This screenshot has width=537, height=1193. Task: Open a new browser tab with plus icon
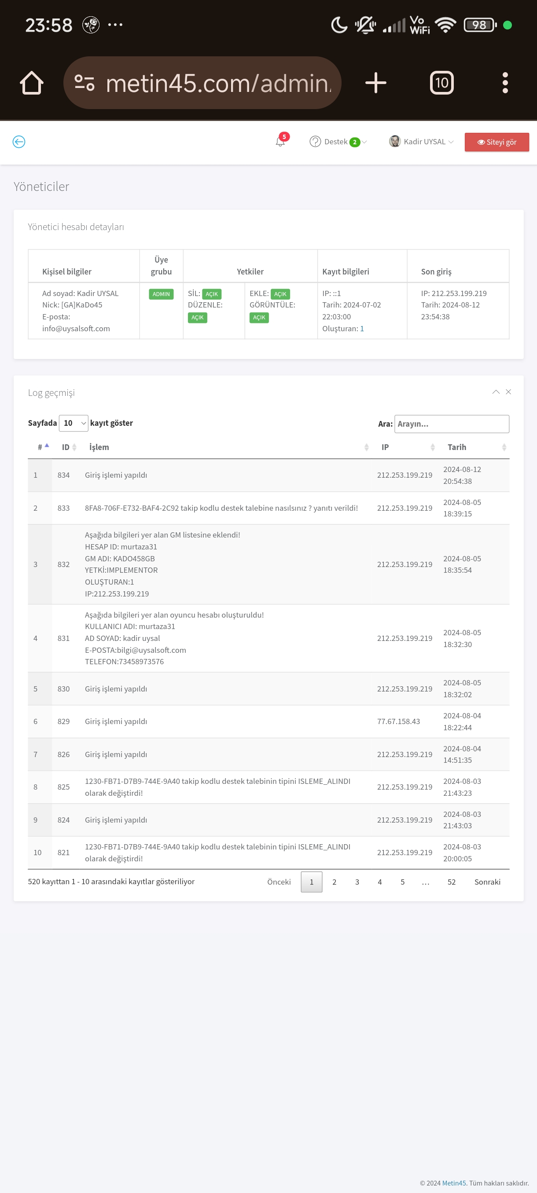click(376, 83)
